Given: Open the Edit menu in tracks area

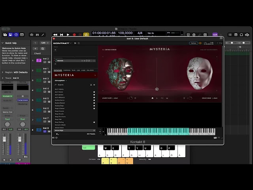Looking at the screenshot, I should point(45,43).
